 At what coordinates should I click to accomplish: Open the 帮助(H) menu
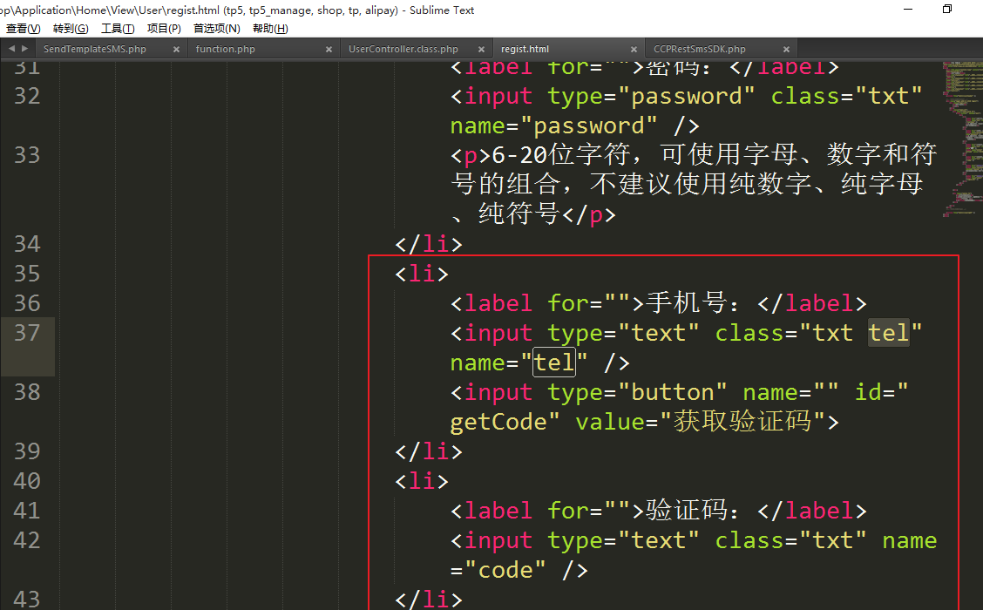point(270,29)
